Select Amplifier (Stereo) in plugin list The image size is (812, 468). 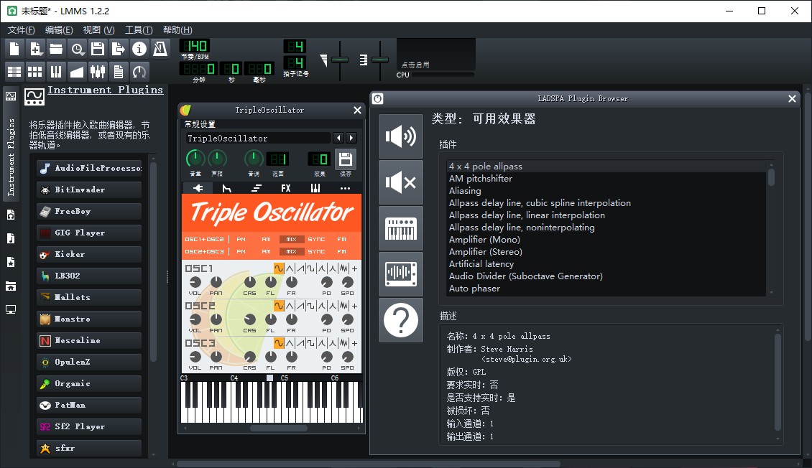[x=606, y=252]
